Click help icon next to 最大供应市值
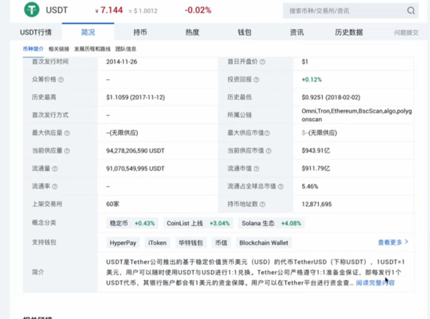This screenshot has height=319, width=430. [267, 133]
